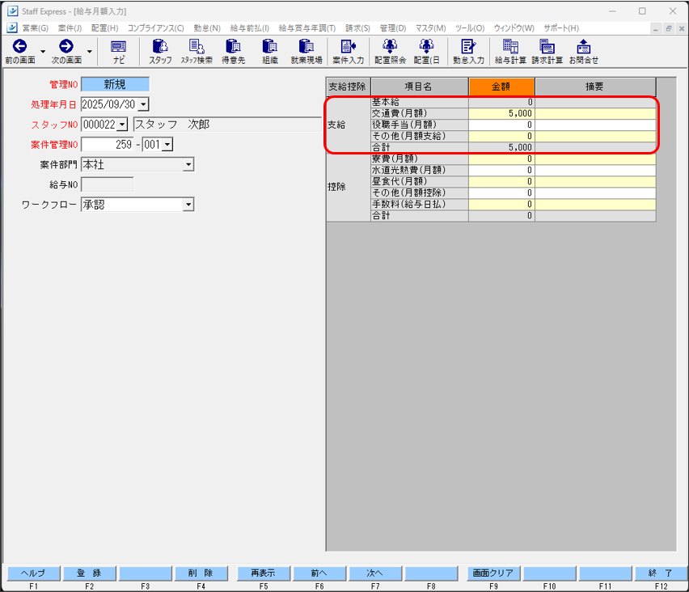Open the お問合せ toolbar icon

[583, 51]
